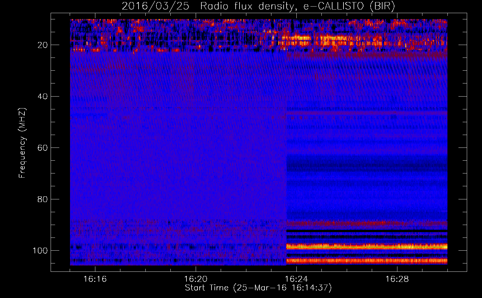482x298 pixels.
Task: Click the "Start Time (25-Mar-16 16:14:37)" label
Action: coord(258,288)
